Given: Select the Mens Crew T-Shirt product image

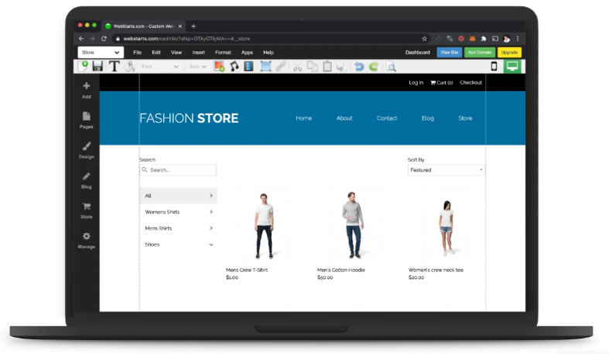Looking at the screenshot, I should point(264,226).
